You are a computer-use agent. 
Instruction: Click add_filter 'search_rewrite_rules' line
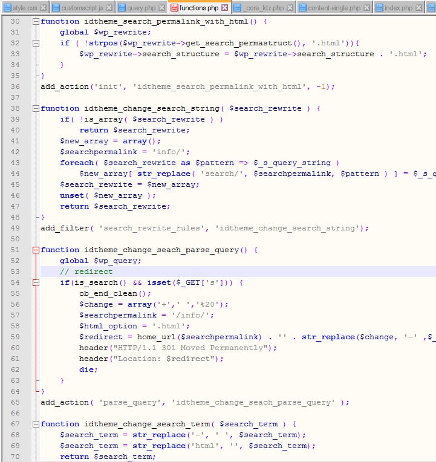pyautogui.click(x=204, y=229)
